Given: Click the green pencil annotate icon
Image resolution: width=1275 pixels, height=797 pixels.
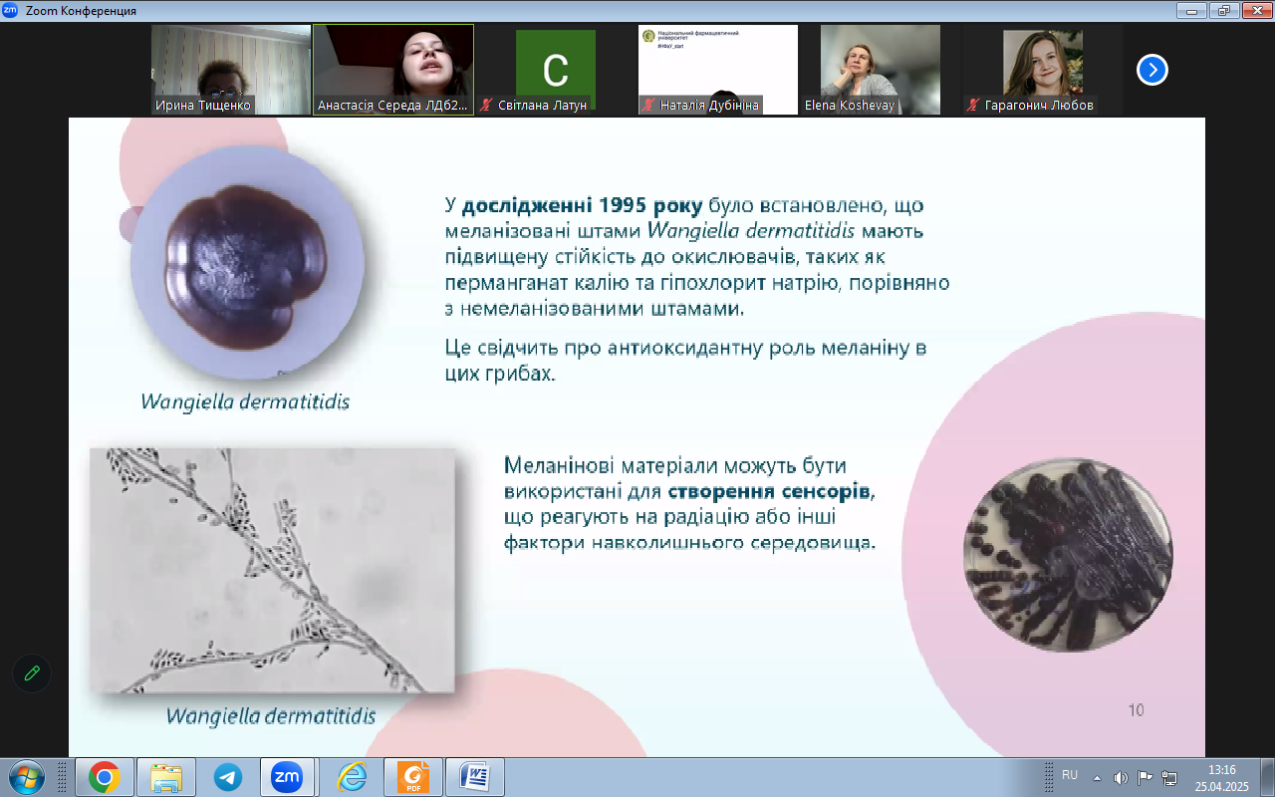Looking at the screenshot, I should point(32,673).
